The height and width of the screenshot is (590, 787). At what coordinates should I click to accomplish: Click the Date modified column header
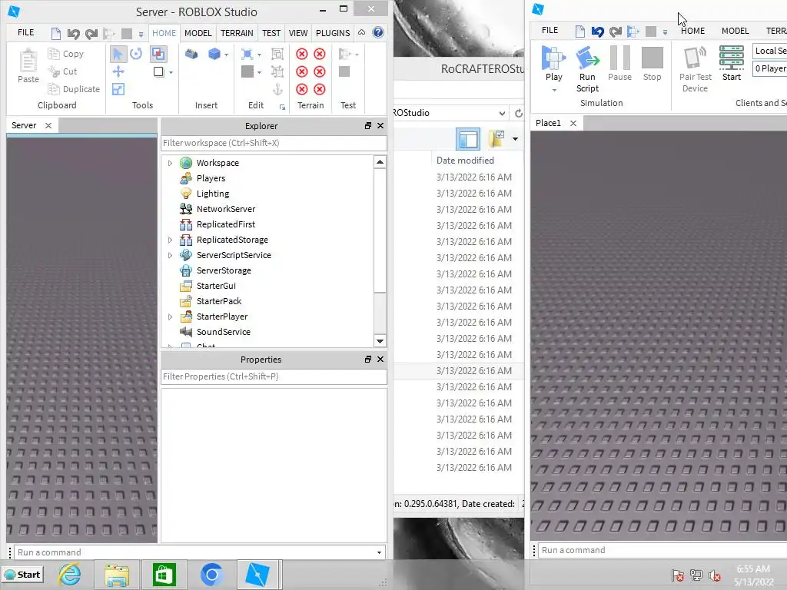(465, 161)
